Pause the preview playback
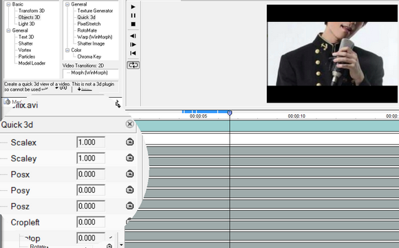Image resolution: width=399 pixels, height=248 pixels. [133, 16]
